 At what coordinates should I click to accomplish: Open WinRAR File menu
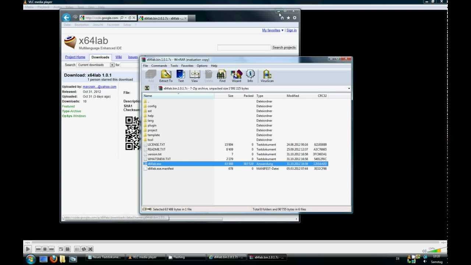pos(146,66)
